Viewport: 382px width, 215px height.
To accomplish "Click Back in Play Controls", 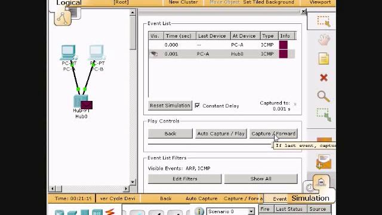I will [170, 134].
